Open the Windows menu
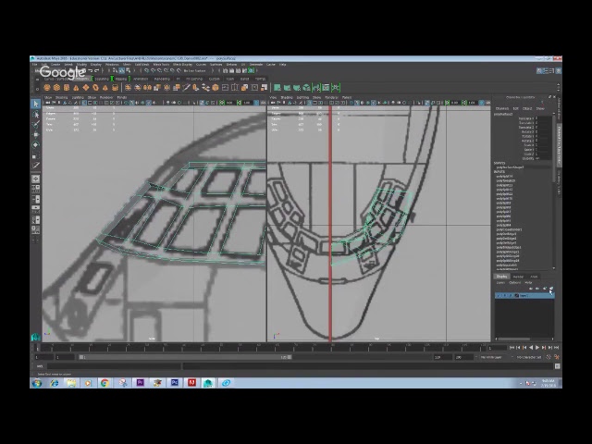The width and height of the screenshot is (592, 444). click(112, 65)
